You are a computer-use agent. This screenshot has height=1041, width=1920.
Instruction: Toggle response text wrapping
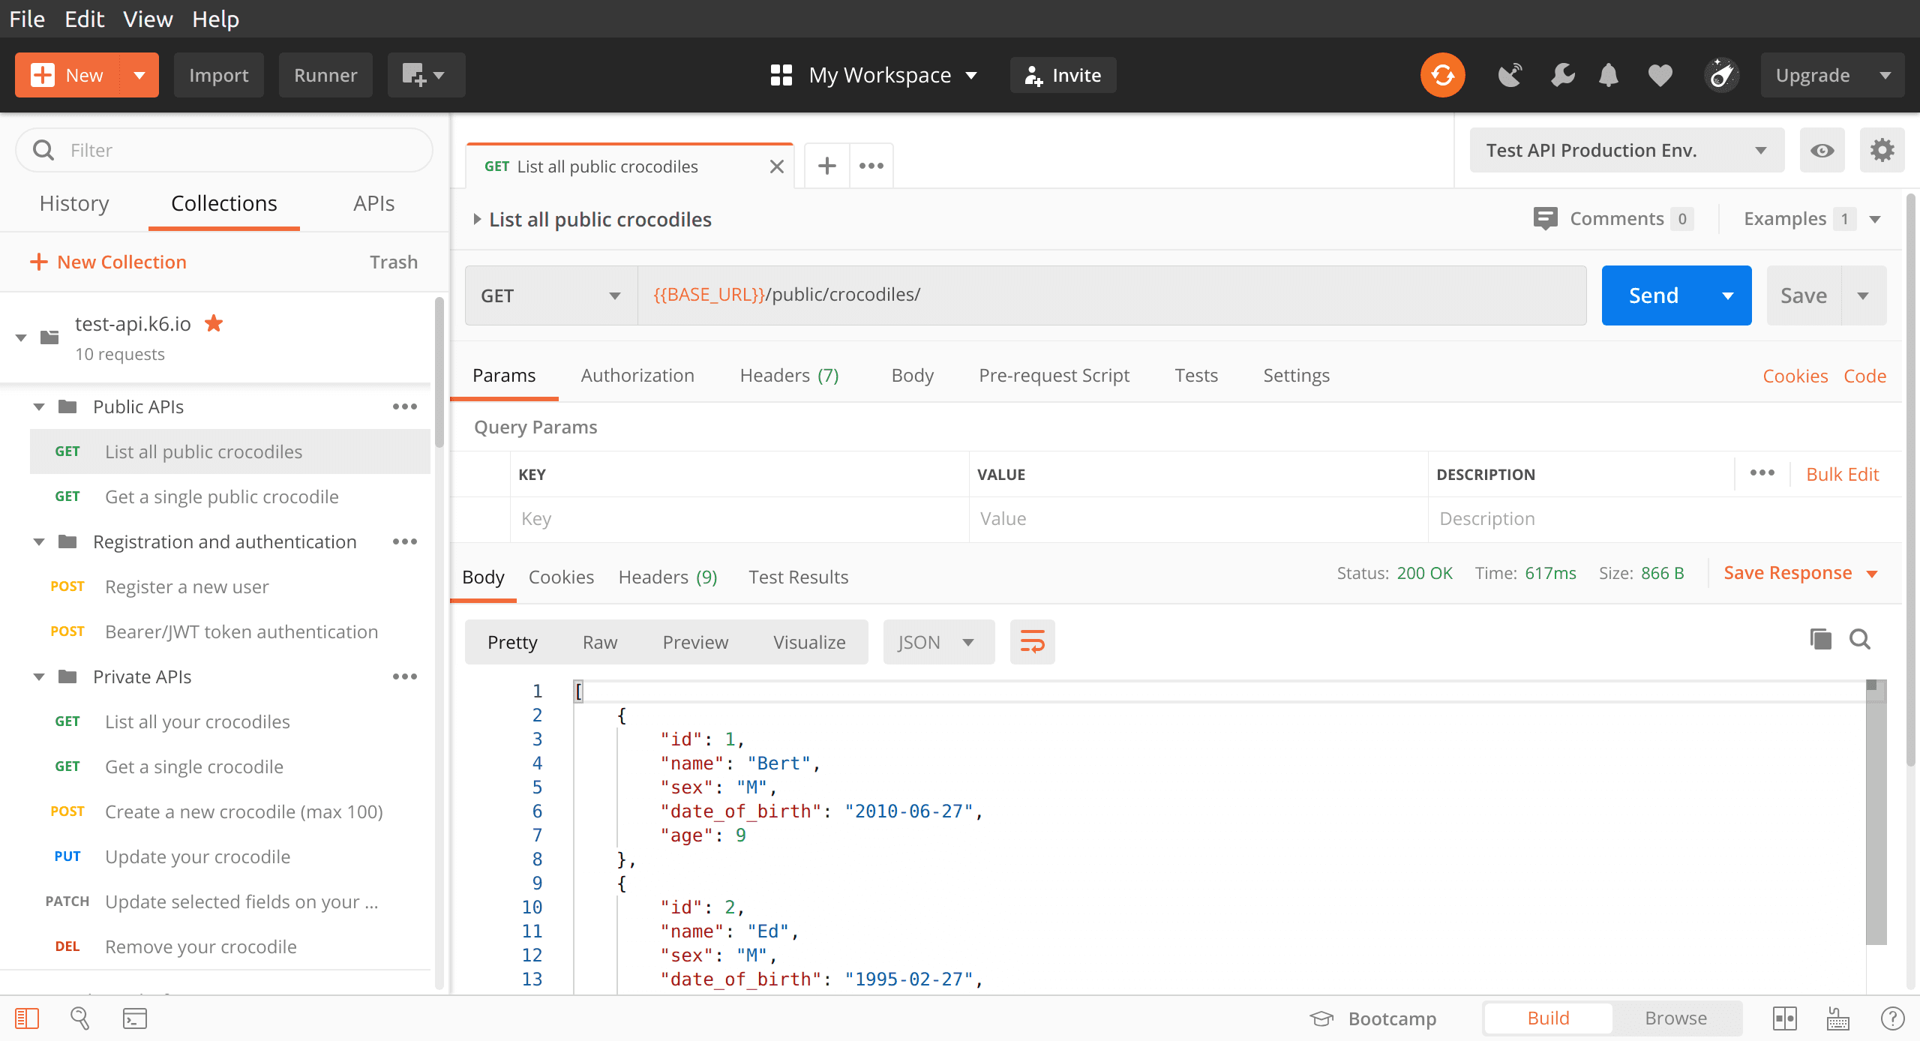coord(1033,641)
